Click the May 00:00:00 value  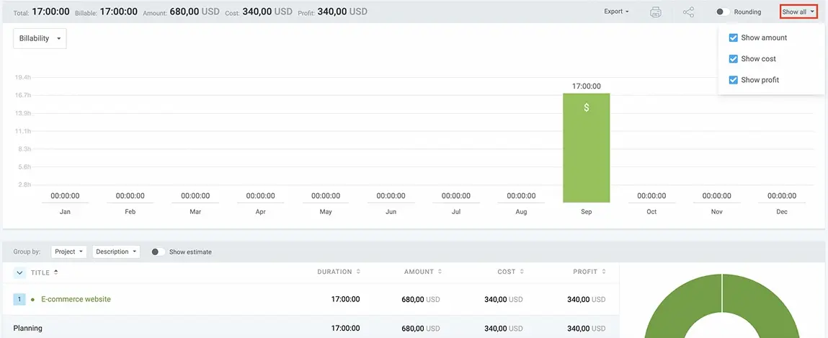pyautogui.click(x=326, y=196)
